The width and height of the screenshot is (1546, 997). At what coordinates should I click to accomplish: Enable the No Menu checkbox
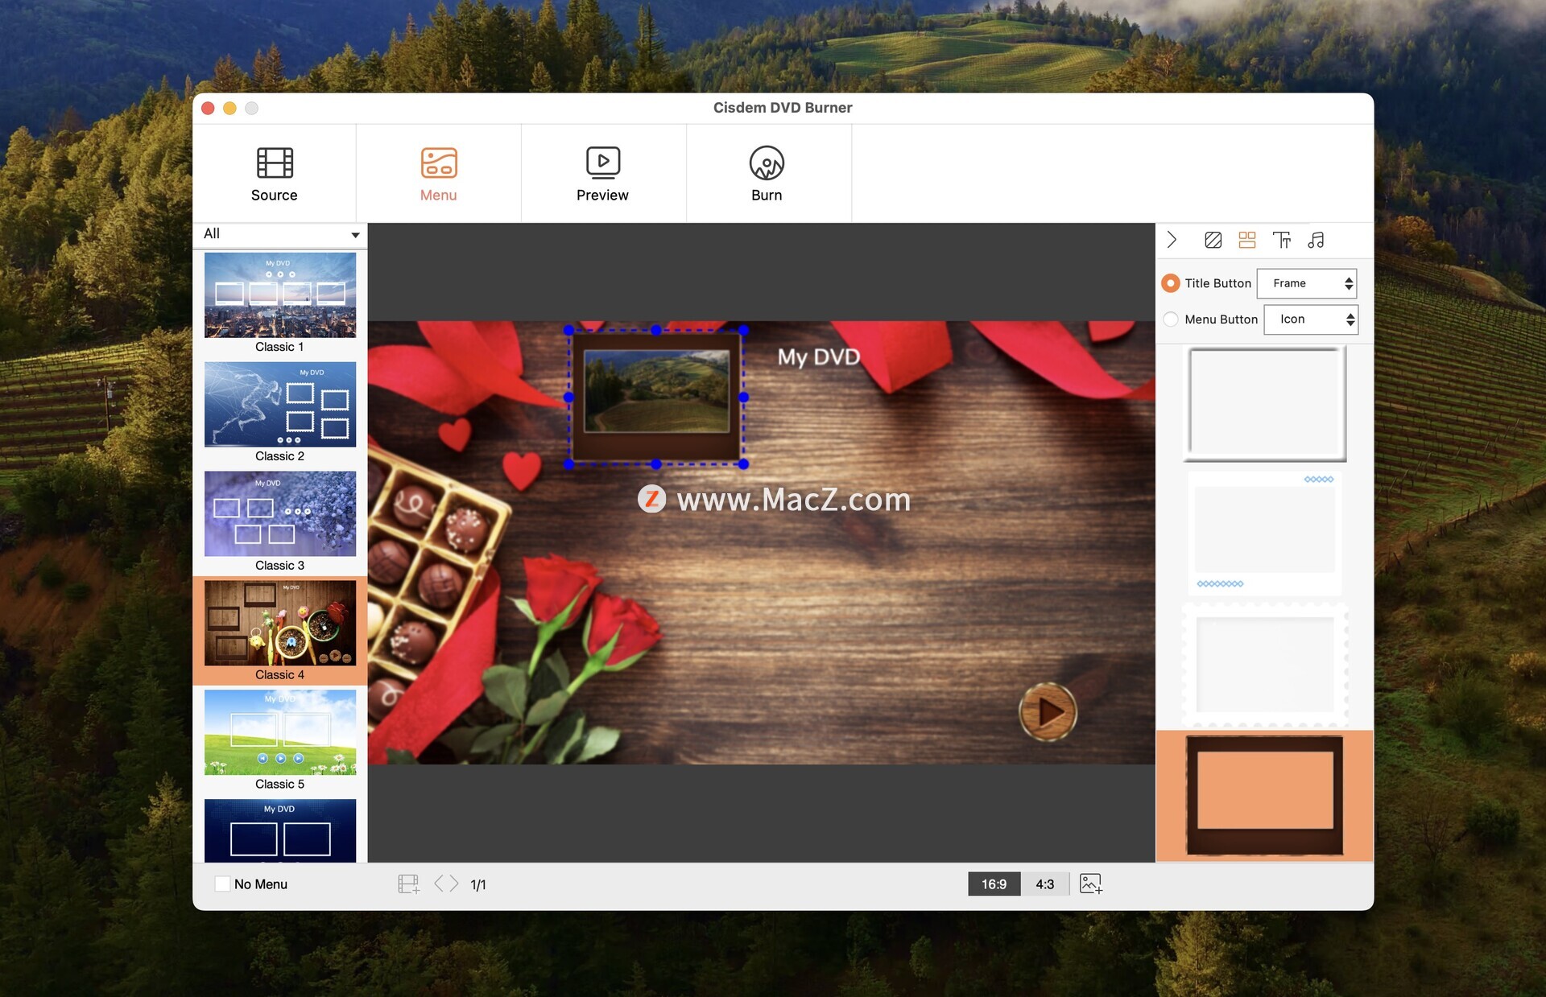click(223, 884)
